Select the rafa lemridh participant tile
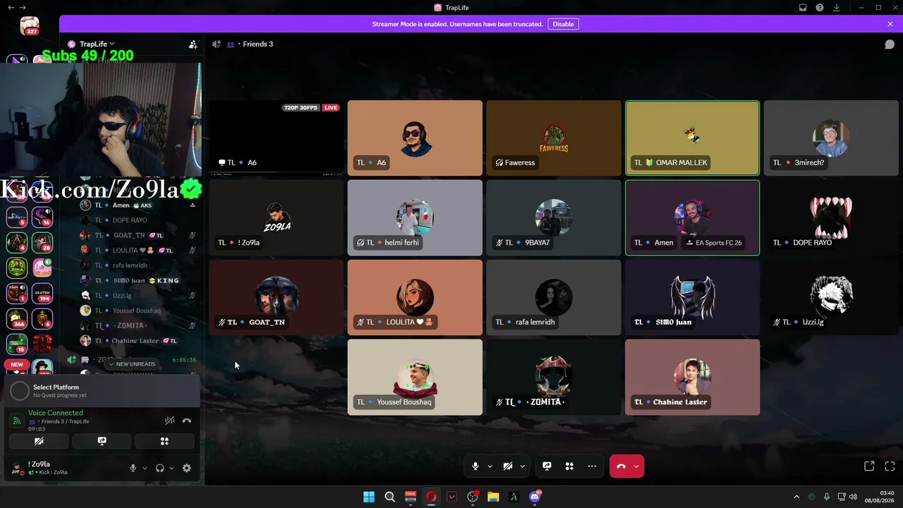This screenshot has height=508, width=903. point(554,297)
